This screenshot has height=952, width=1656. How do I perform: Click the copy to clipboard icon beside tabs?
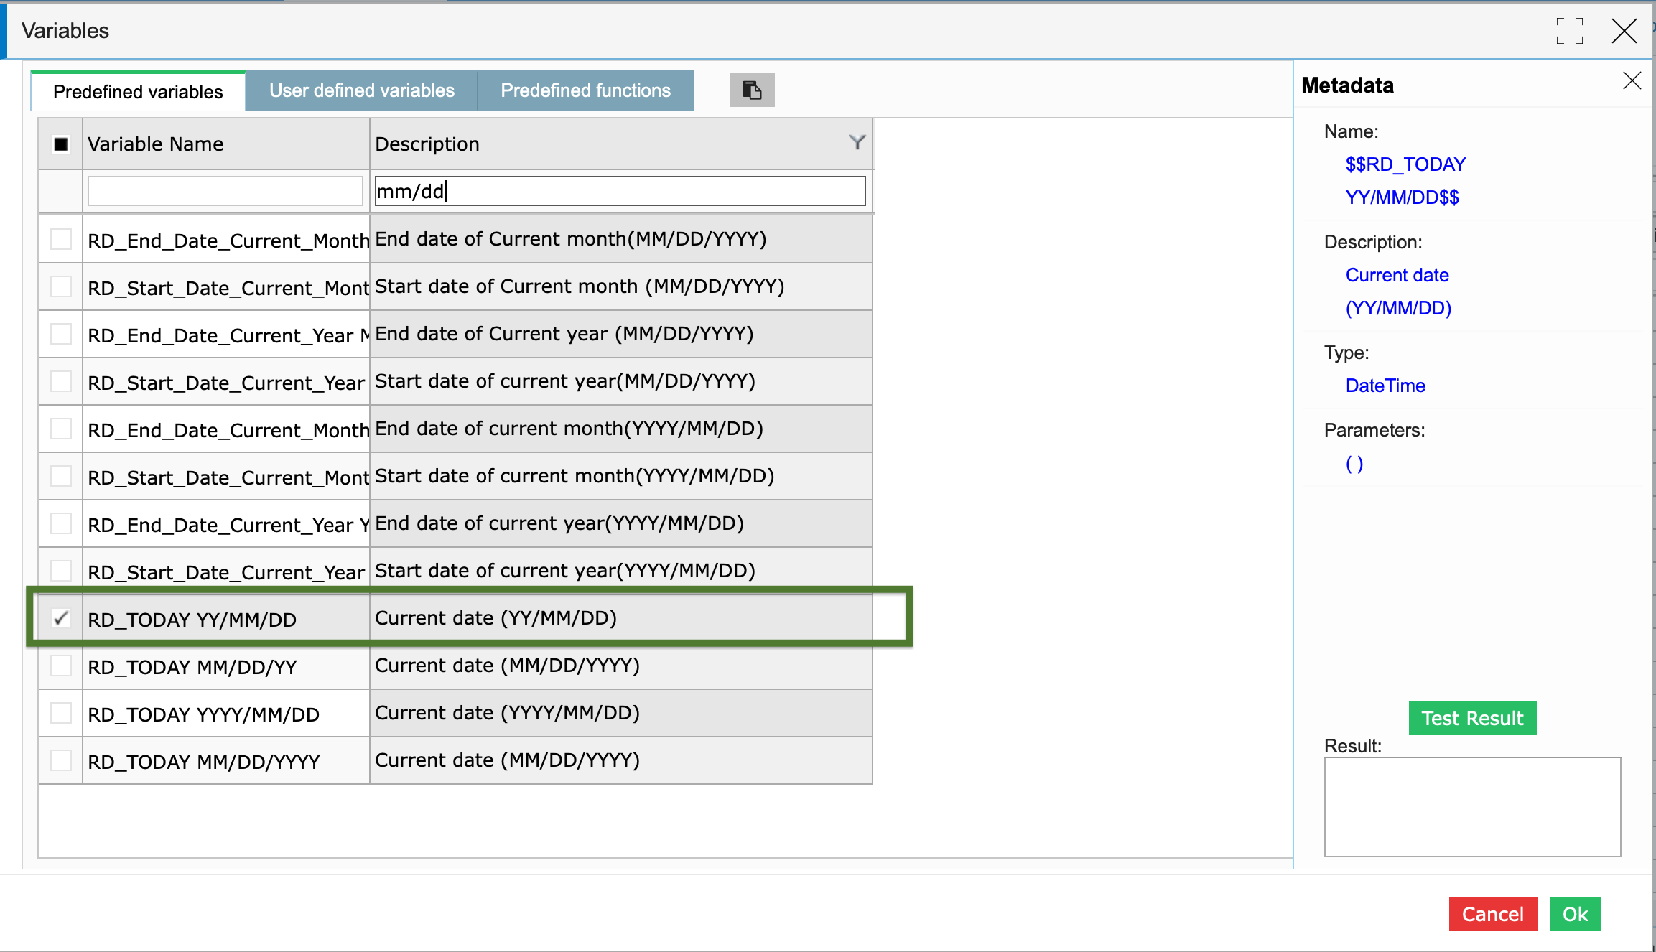(x=751, y=90)
